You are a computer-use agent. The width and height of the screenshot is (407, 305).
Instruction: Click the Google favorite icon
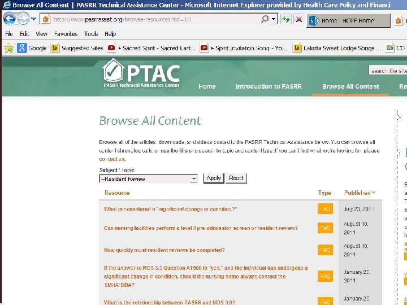(x=22, y=48)
